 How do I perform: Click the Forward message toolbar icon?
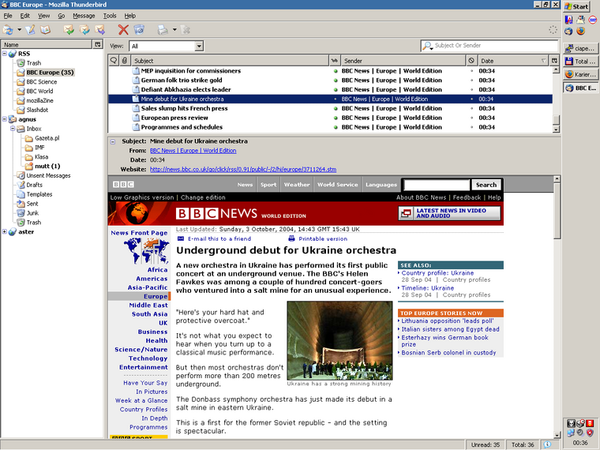100,29
